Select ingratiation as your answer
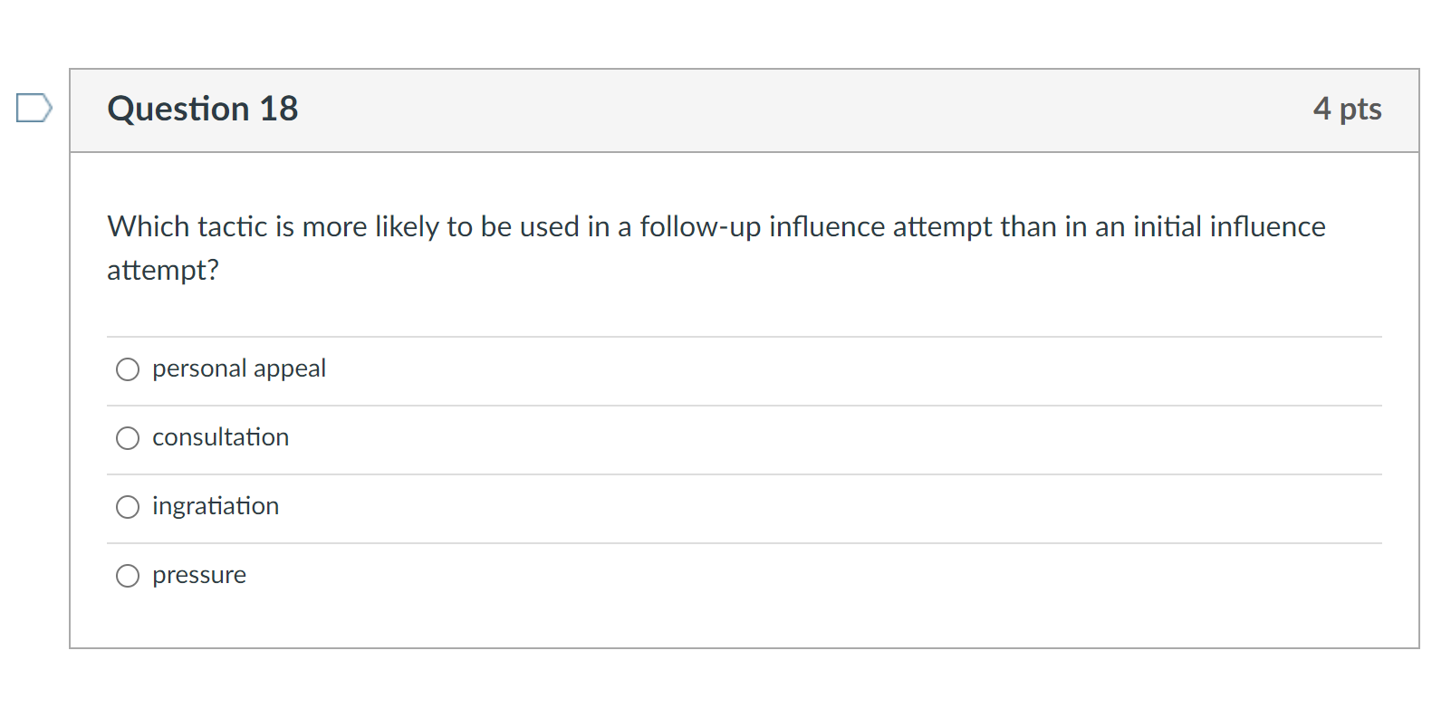 [x=128, y=507]
